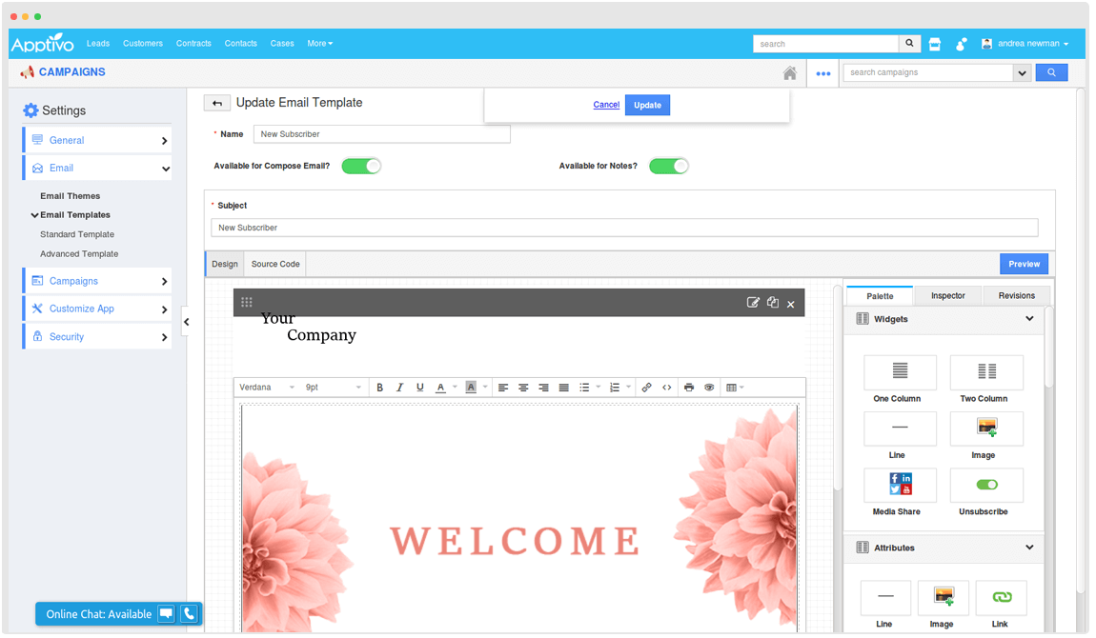Viewport: 1096px width, 638px height.
Task: Expand the Campaigns settings section
Action: pos(97,281)
